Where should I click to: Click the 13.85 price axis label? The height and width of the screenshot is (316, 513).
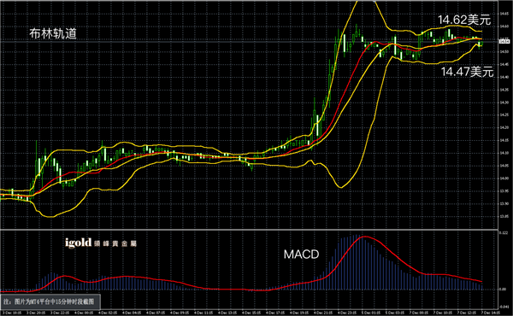tap(504, 216)
